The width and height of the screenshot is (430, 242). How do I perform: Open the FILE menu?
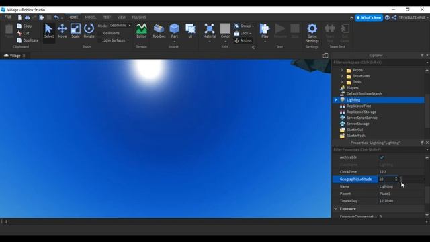(x=8, y=17)
